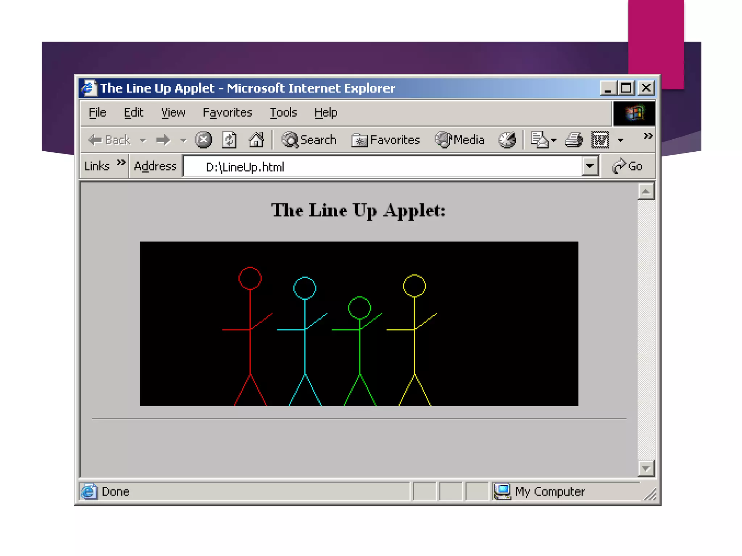Click the Print icon
The height and width of the screenshot is (556, 742).
tap(574, 140)
